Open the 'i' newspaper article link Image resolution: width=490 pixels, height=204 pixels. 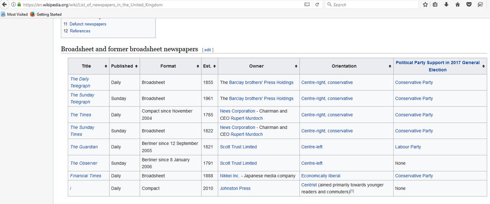tap(71, 188)
